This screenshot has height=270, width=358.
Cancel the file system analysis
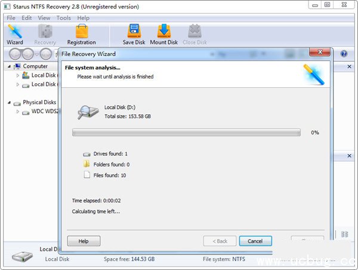coord(255,241)
